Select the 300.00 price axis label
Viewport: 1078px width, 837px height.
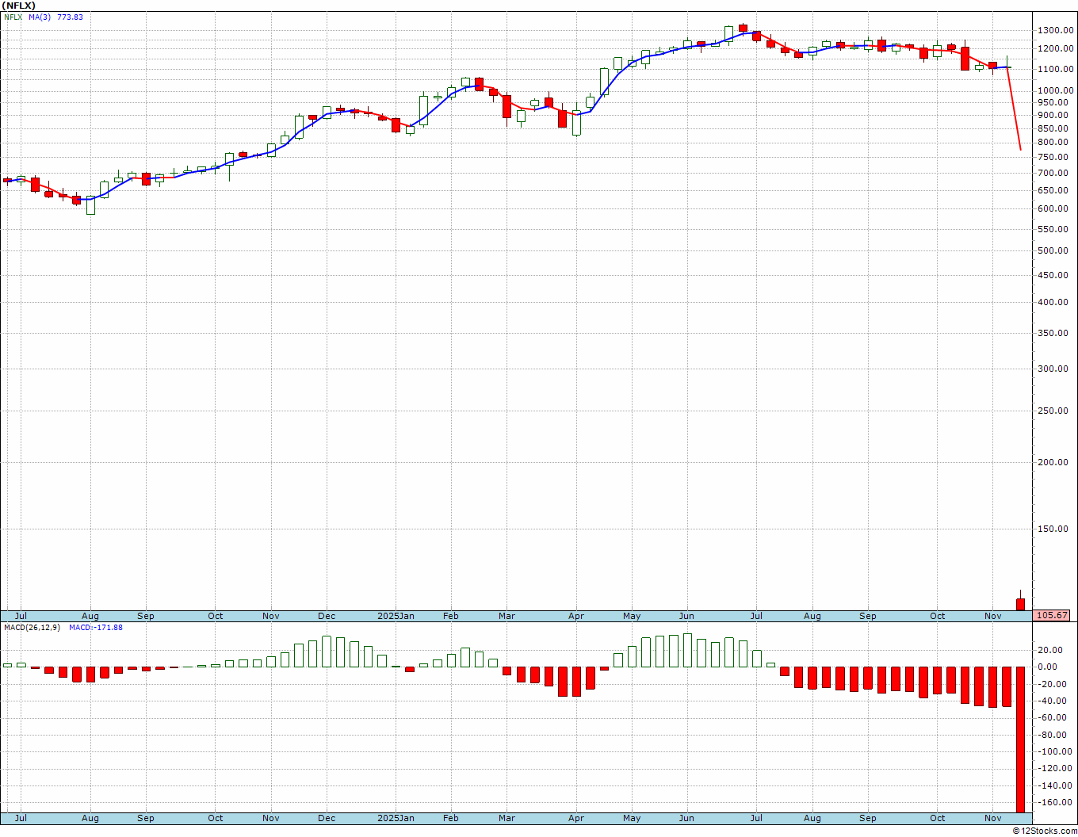point(1053,369)
